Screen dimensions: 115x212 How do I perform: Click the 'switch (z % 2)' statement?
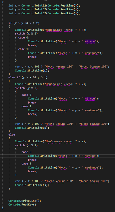26,145
